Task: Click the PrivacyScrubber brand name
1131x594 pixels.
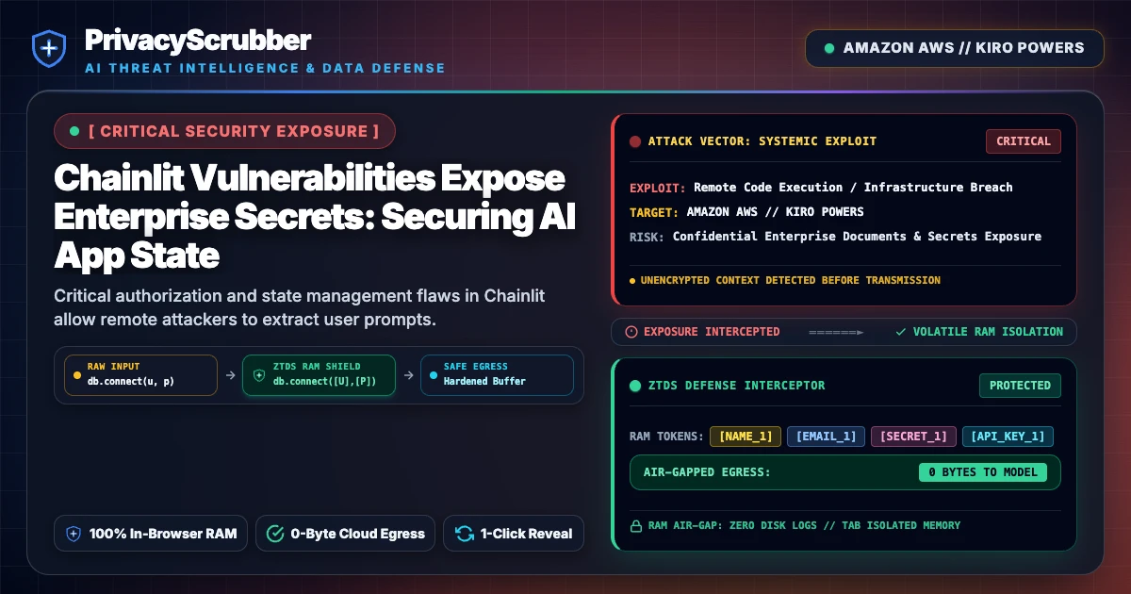Action: click(x=198, y=40)
